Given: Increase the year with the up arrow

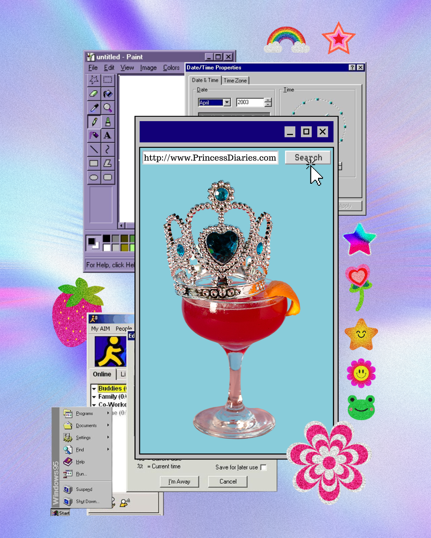Looking at the screenshot, I should [x=268, y=100].
